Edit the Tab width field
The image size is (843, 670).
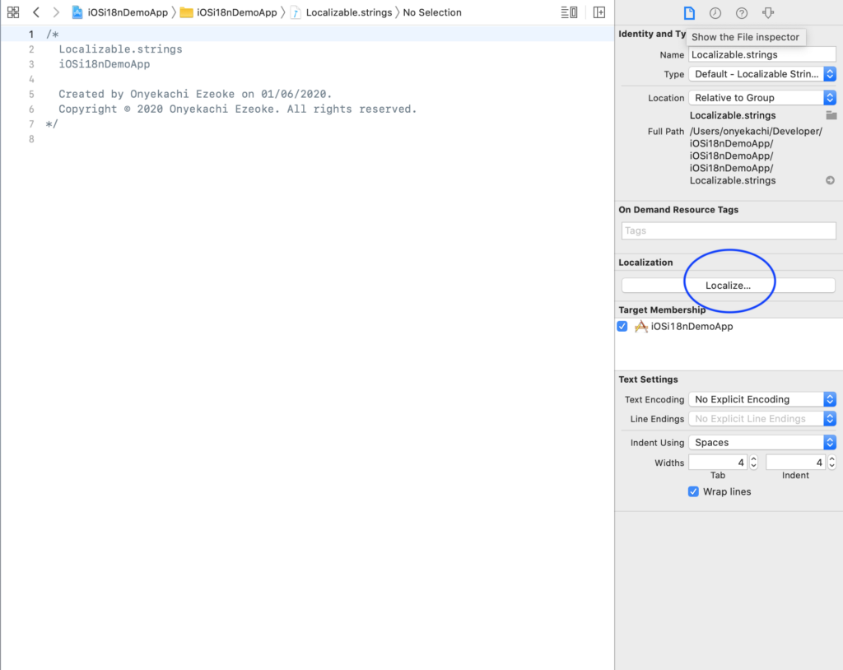[x=718, y=463]
